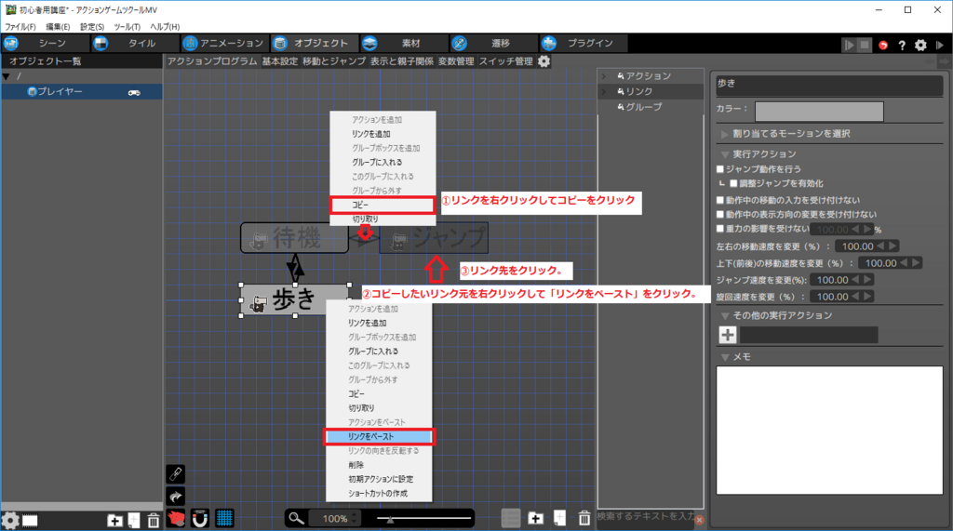This screenshot has width=953, height=531.
Task: Clear the search text with red X
Action: 700,520
